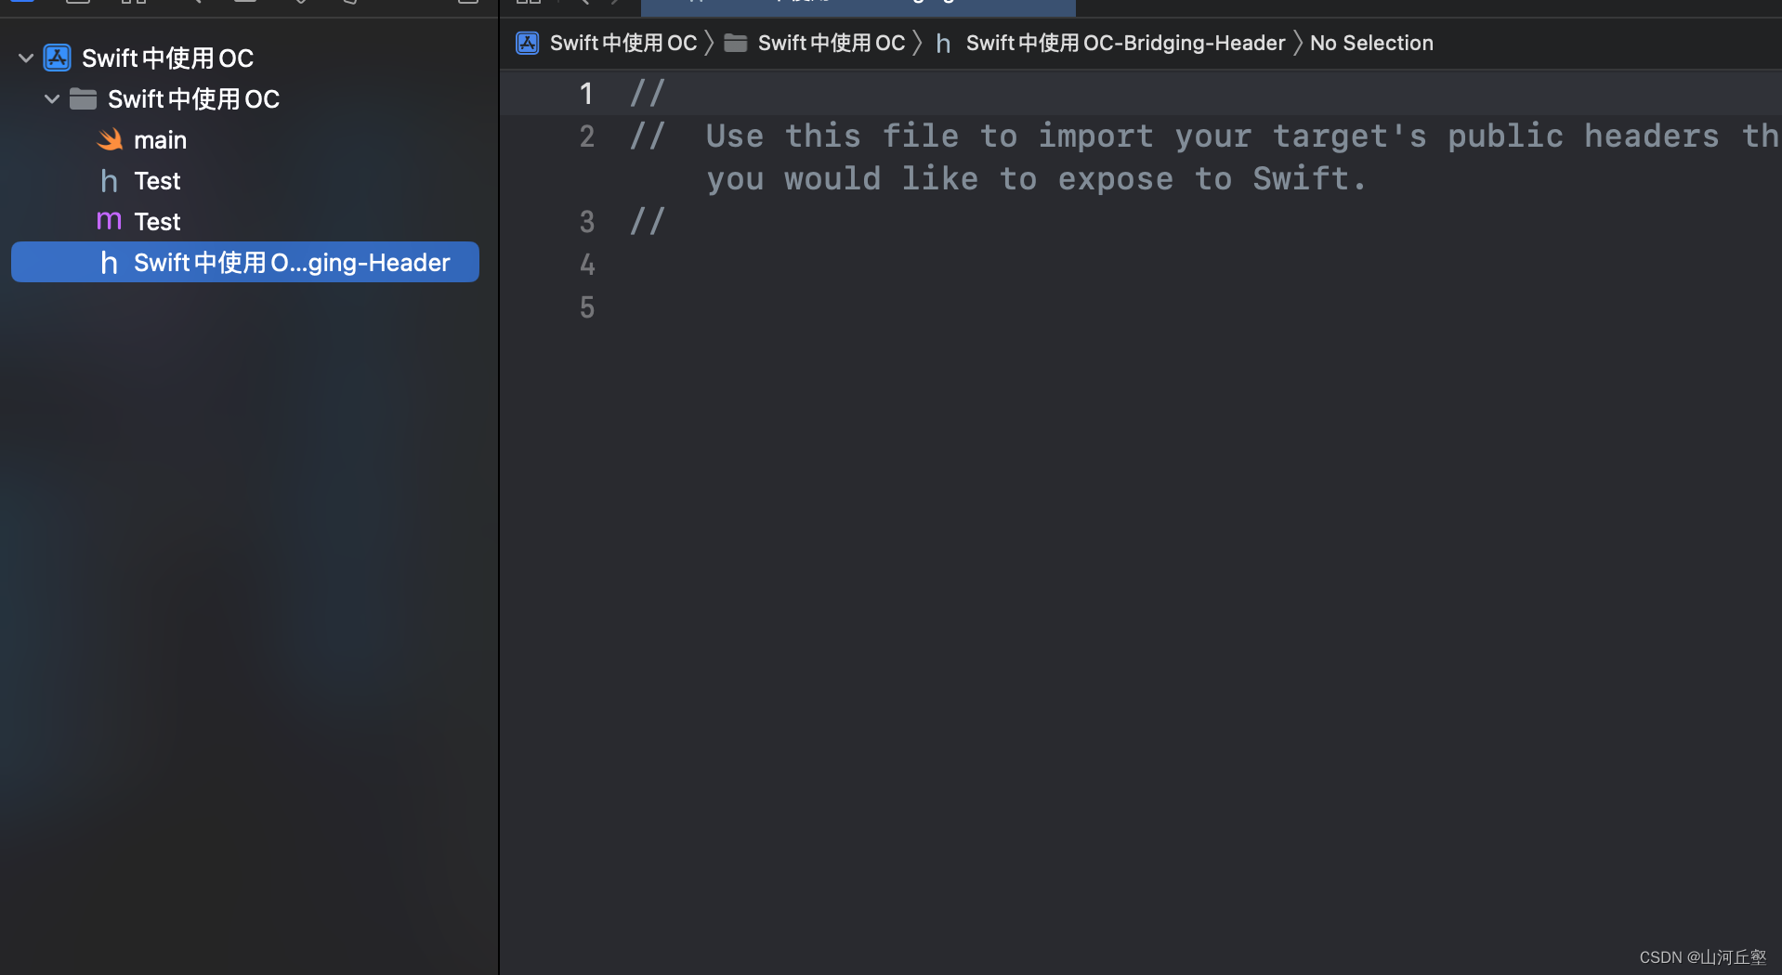Click line number 2 in the gutter
The image size is (1782, 975).
[586, 136]
